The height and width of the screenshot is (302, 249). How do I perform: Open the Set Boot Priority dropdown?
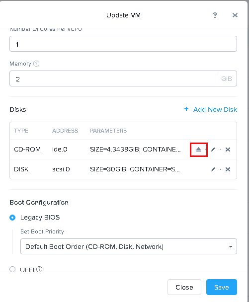click(129, 246)
